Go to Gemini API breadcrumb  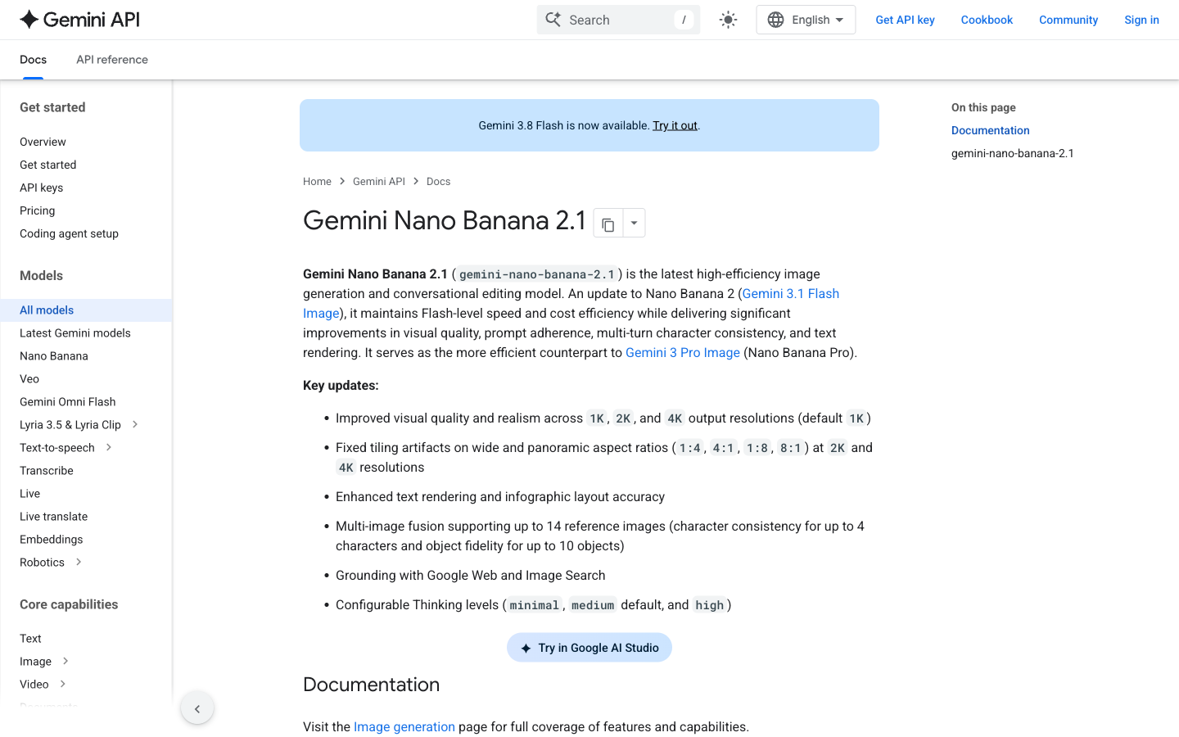(379, 182)
